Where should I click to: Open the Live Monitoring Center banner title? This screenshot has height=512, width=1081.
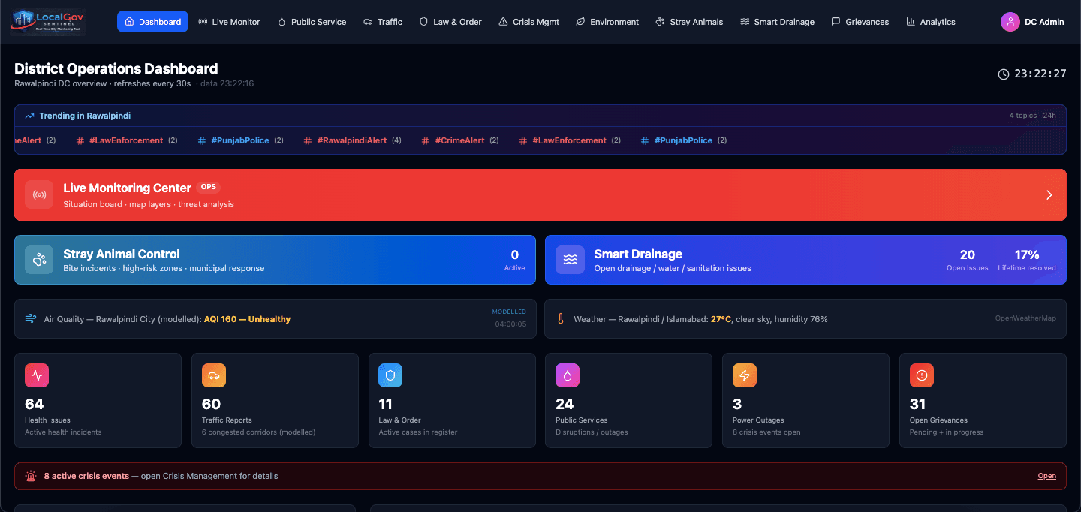[128, 188]
